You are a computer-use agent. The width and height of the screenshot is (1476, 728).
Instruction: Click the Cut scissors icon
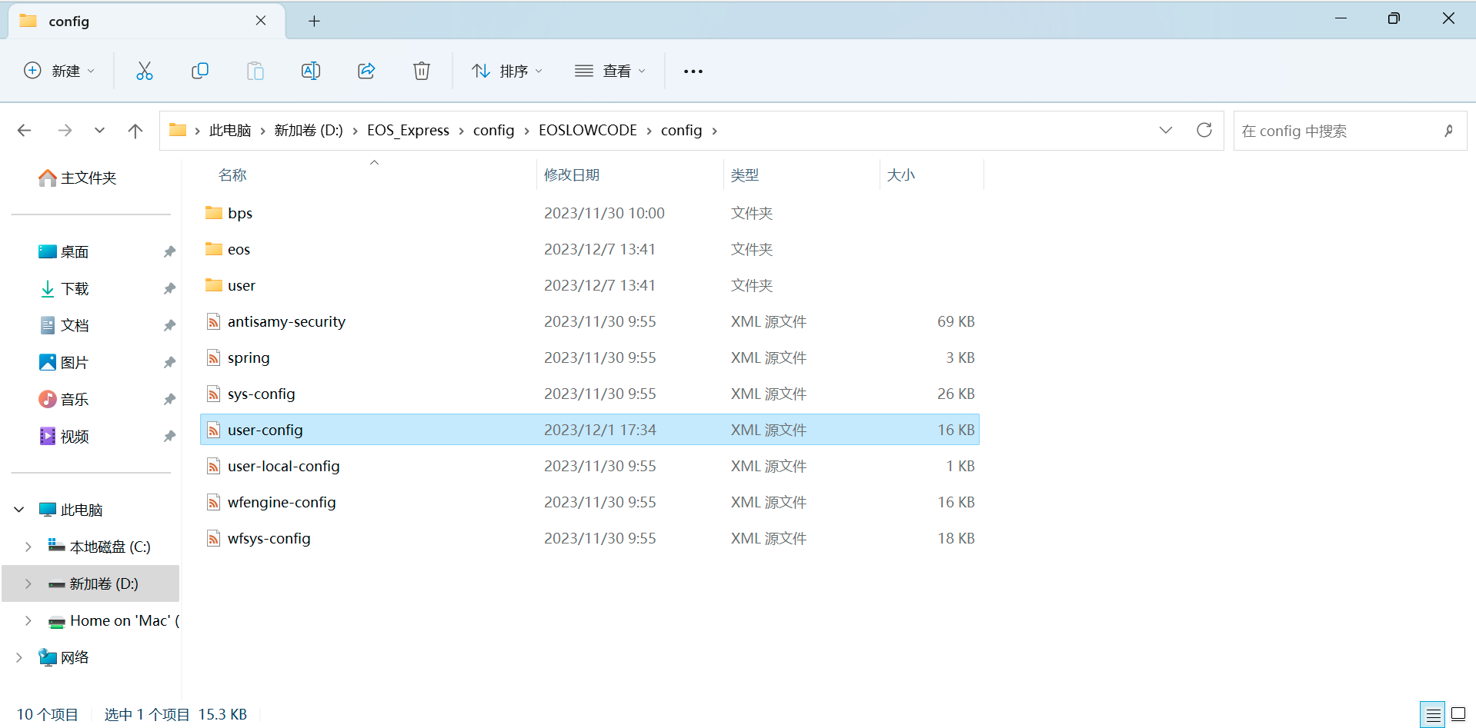tap(145, 71)
